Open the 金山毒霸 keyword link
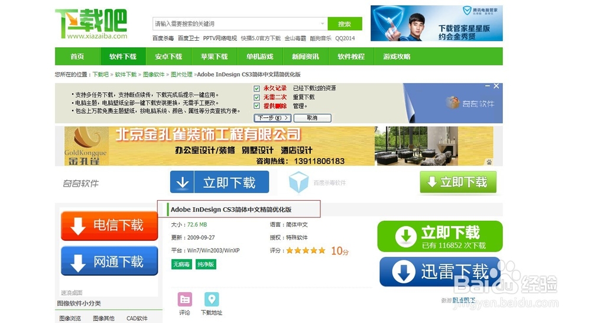The width and height of the screenshot is (591, 323). pos(295,38)
